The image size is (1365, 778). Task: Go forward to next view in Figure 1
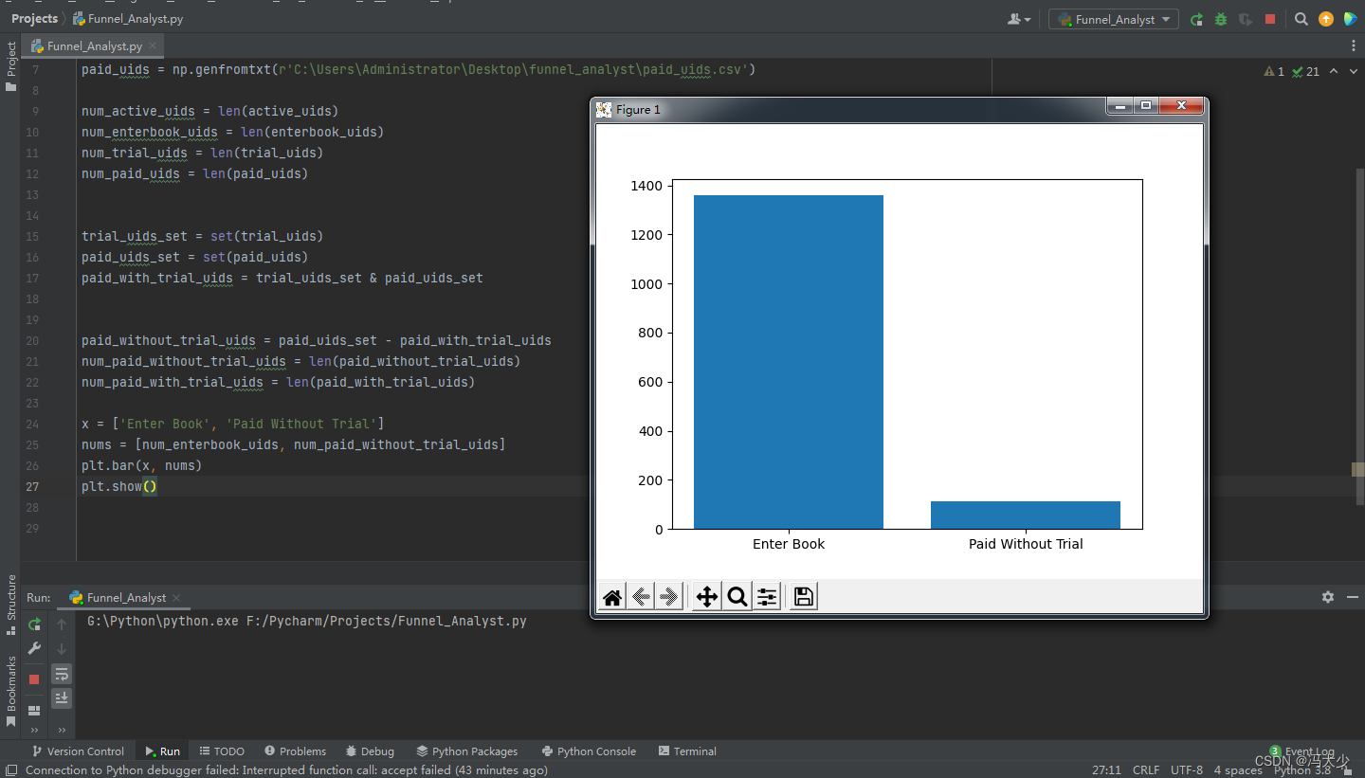669,597
